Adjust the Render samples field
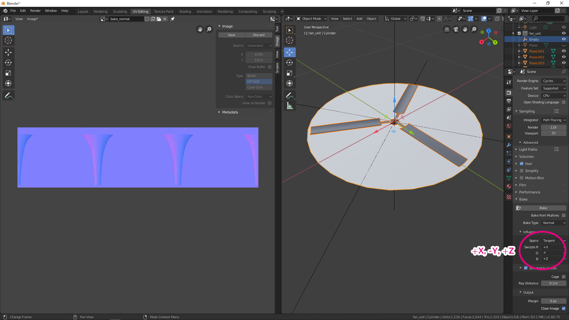Image resolution: width=569 pixels, height=320 pixels. tap(554, 127)
